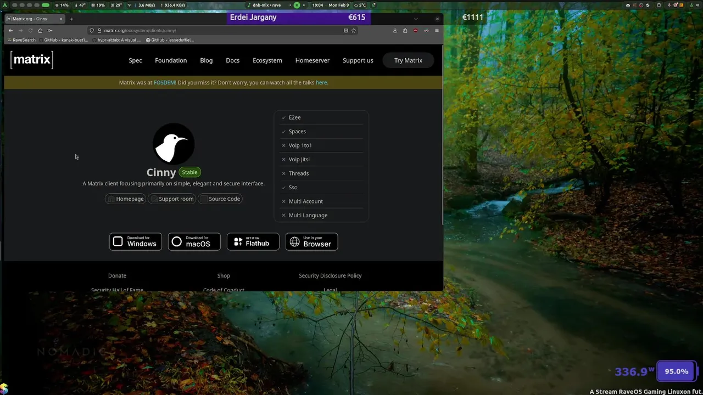Screen dimensions: 703x395
Task: Open Spec menu item
Action: coord(135,60)
